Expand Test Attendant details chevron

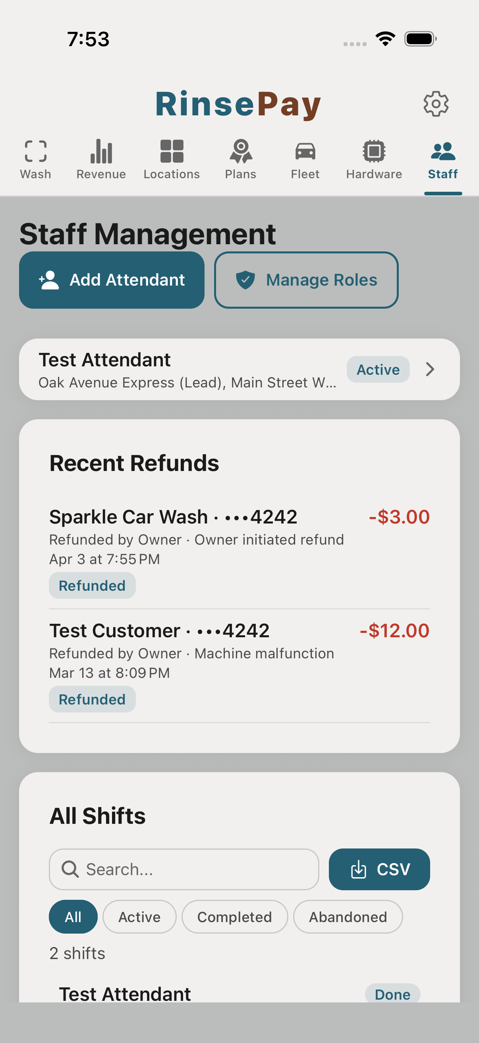coord(430,369)
